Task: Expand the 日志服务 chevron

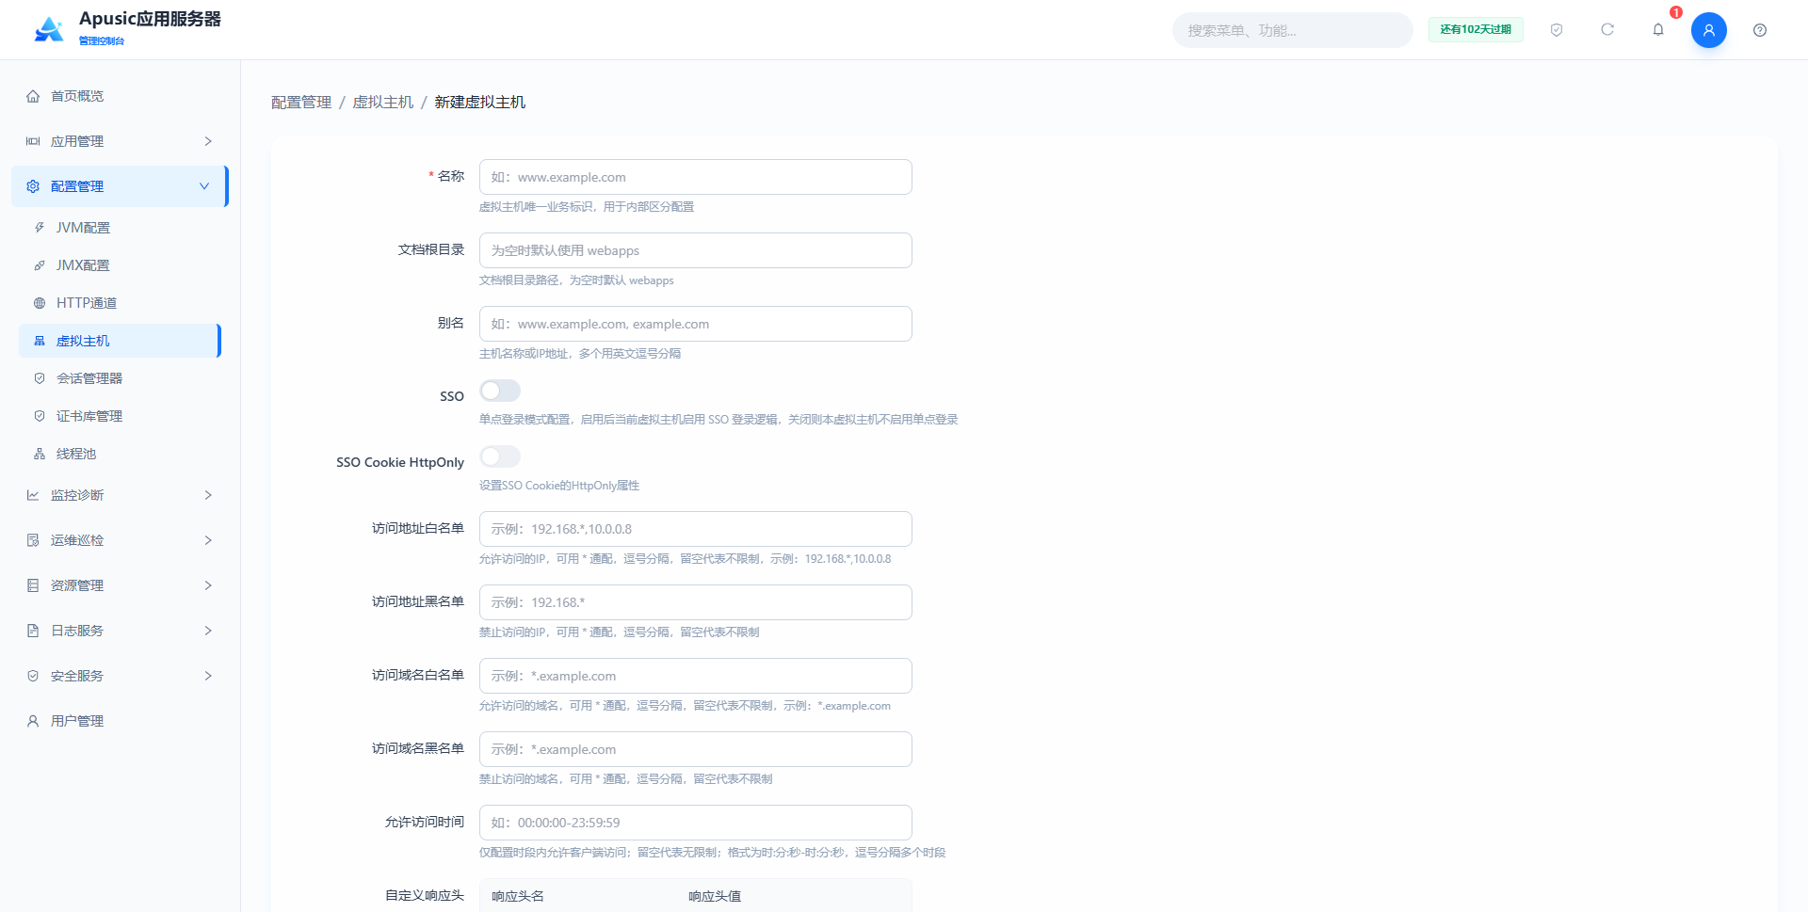Action: 208,631
